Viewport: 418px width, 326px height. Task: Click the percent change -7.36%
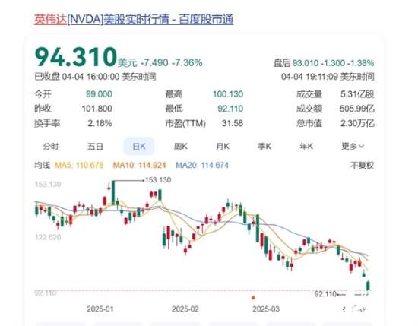(187, 63)
